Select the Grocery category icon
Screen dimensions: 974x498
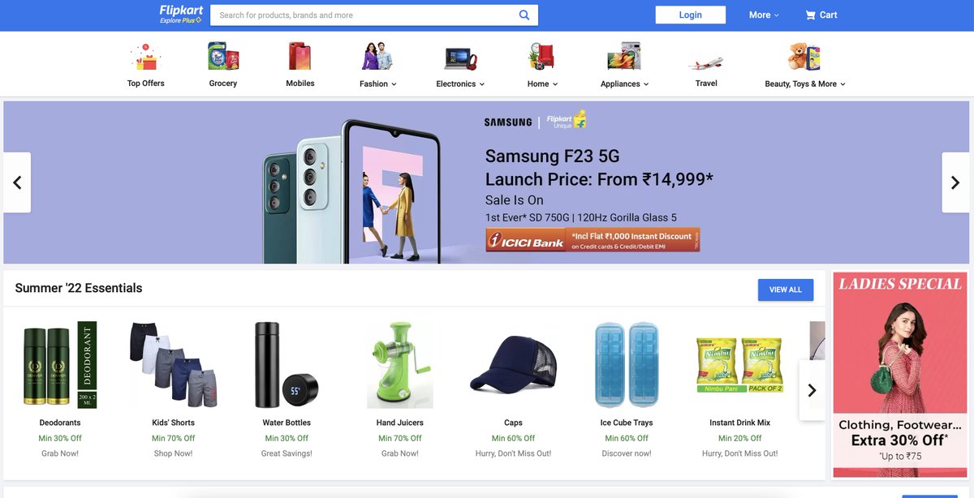click(223, 57)
